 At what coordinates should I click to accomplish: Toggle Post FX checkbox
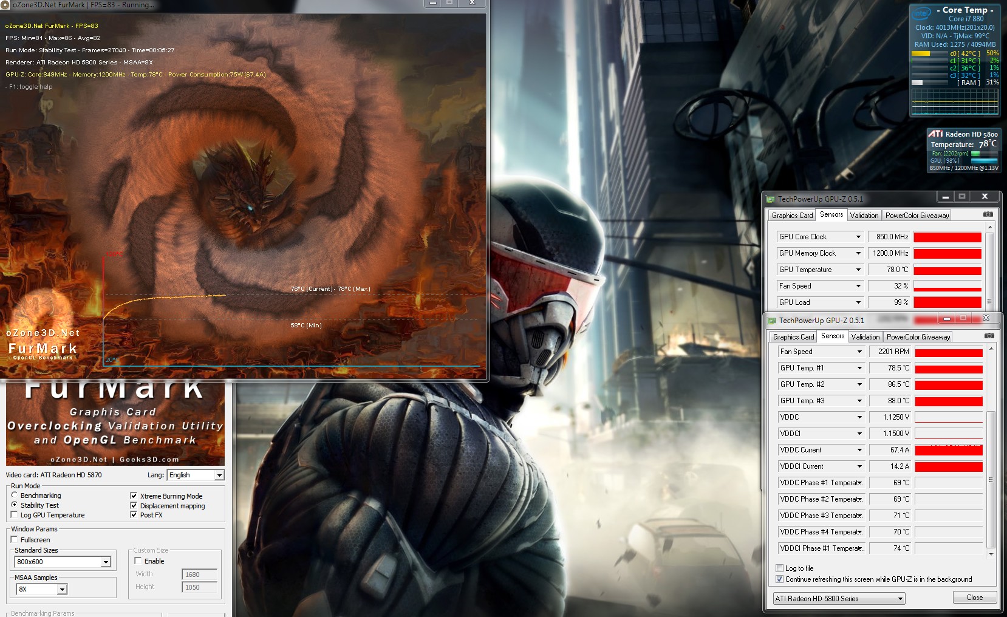click(134, 514)
